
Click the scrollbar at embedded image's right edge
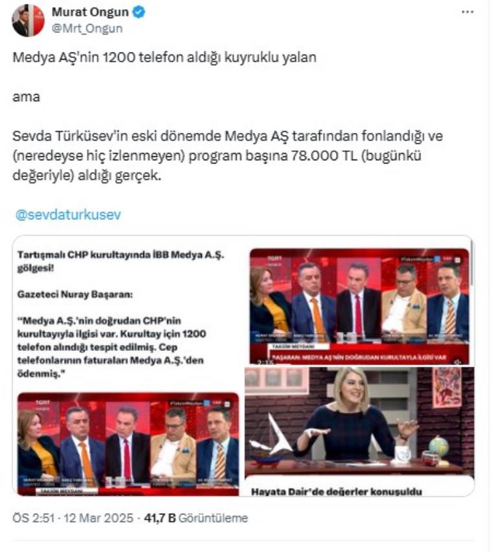click(472, 264)
